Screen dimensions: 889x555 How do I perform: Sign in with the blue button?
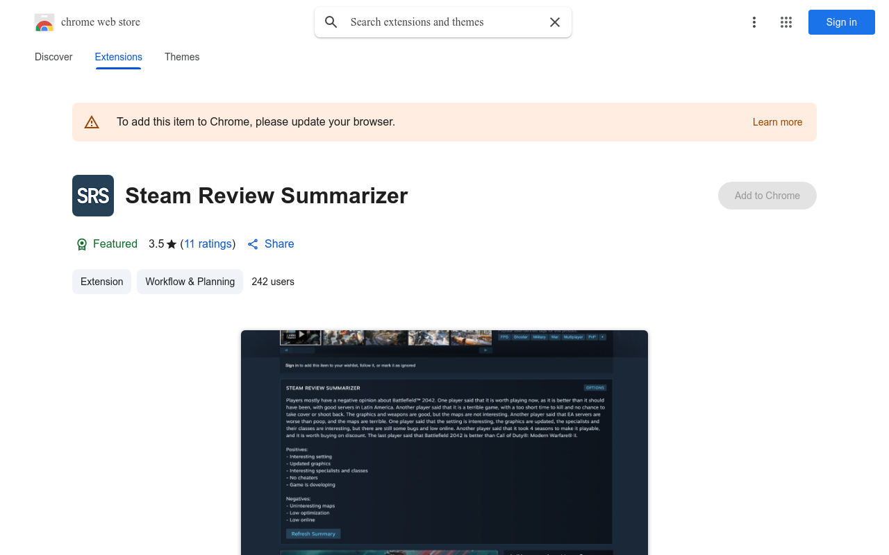point(842,22)
